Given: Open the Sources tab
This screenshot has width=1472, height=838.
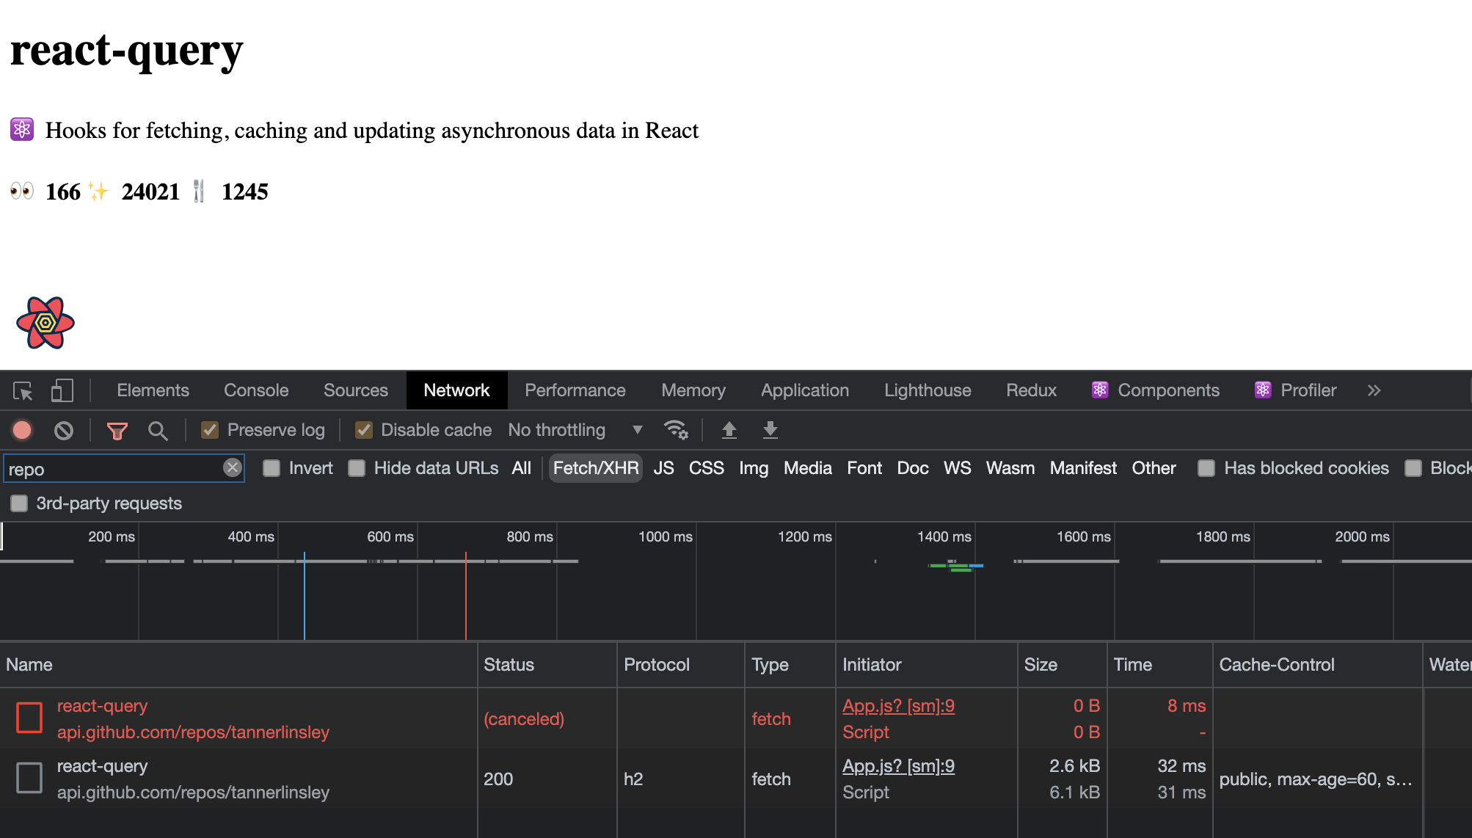Looking at the screenshot, I should (356, 390).
